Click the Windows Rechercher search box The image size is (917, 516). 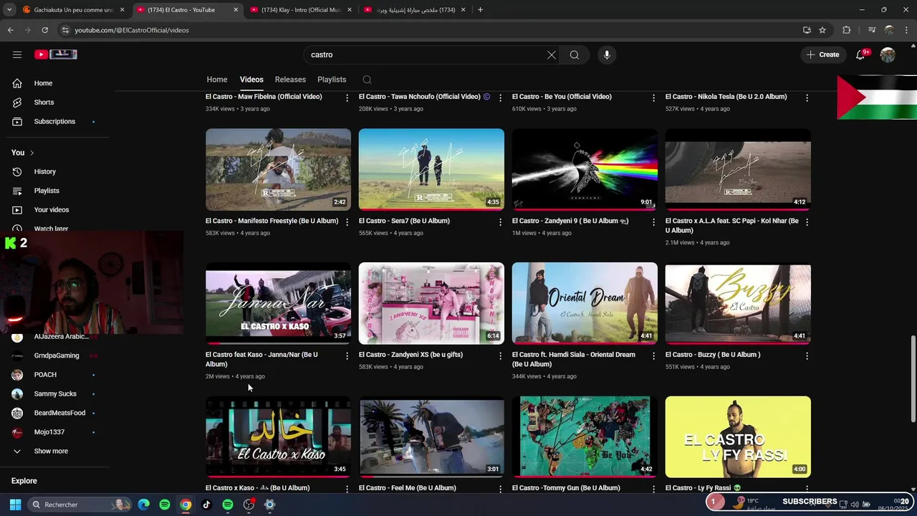(80, 505)
